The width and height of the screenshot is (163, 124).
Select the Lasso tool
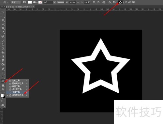point(3,20)
